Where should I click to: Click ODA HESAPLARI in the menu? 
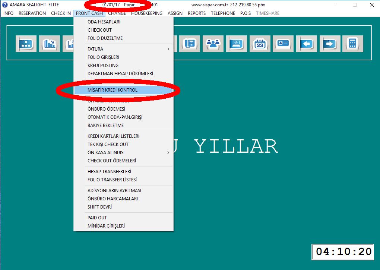104,22
